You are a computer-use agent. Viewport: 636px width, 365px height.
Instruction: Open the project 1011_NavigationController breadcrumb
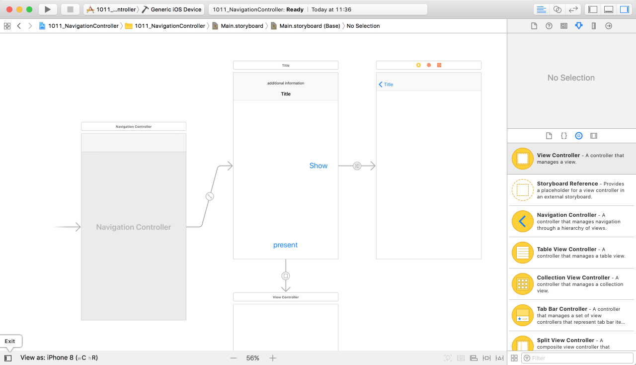79,26
